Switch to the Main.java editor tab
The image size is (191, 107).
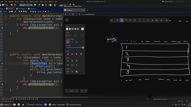click(x=10, y=9)
